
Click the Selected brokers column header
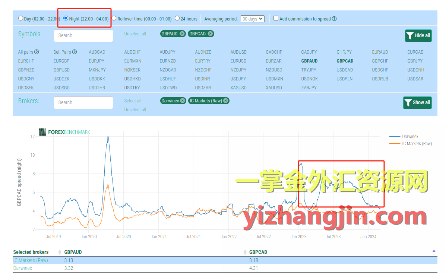(31, 252)
